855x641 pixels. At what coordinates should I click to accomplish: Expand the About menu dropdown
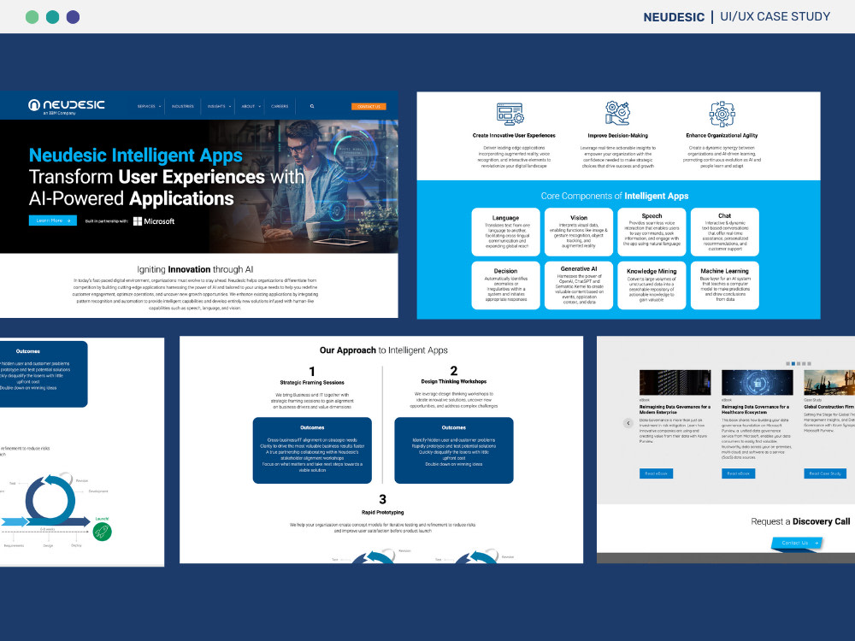click(251, 106)
